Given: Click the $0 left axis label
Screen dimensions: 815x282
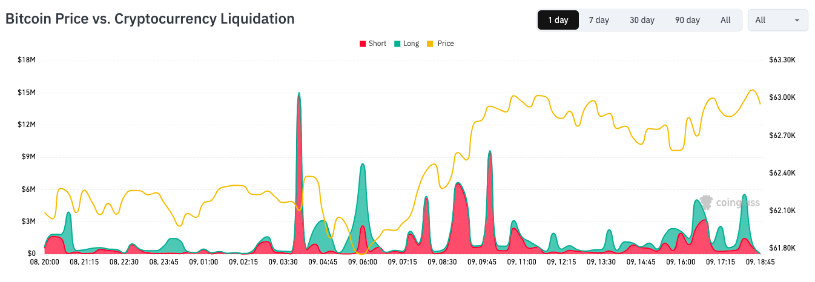Looking at the screenshot, I should (x=31, y=254).
